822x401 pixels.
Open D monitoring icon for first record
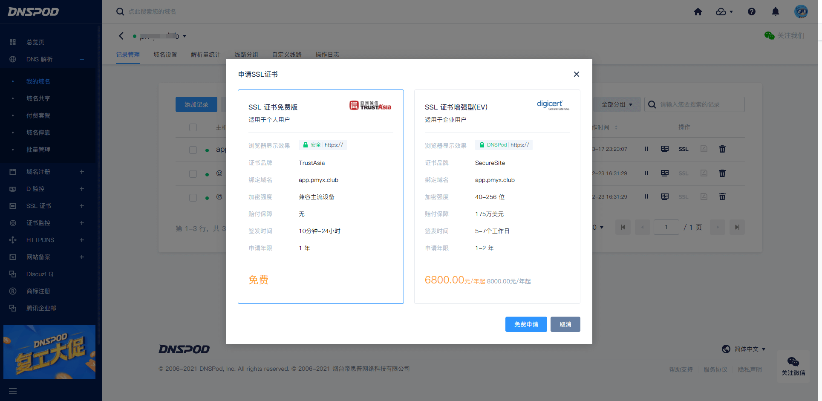(665, 149)
